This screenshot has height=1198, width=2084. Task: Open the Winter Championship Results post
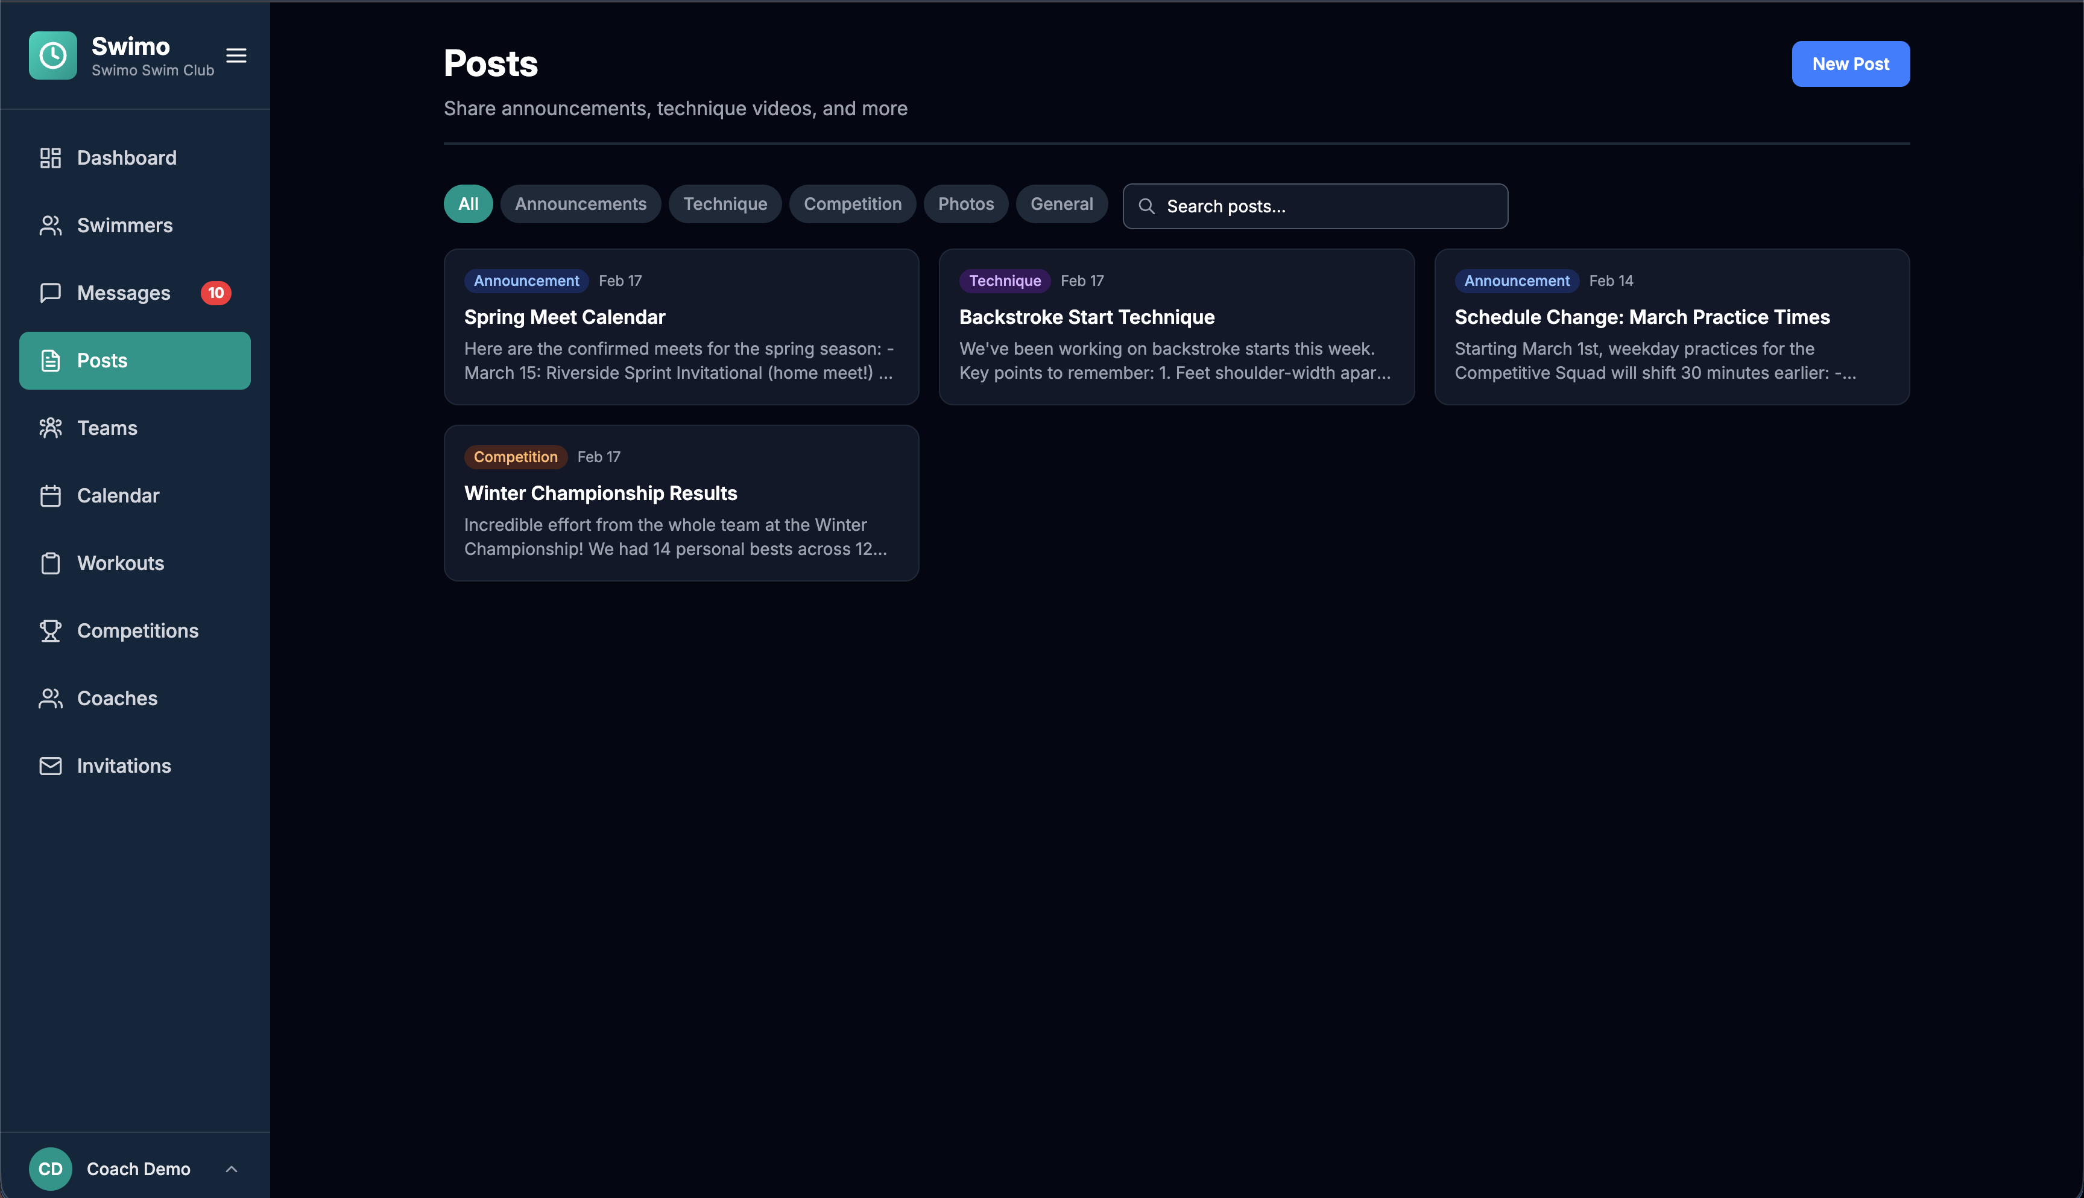pos(681,502)
